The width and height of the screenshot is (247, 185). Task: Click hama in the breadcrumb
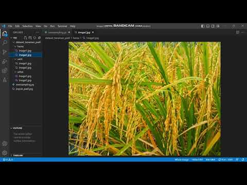[x=76, y=38]
